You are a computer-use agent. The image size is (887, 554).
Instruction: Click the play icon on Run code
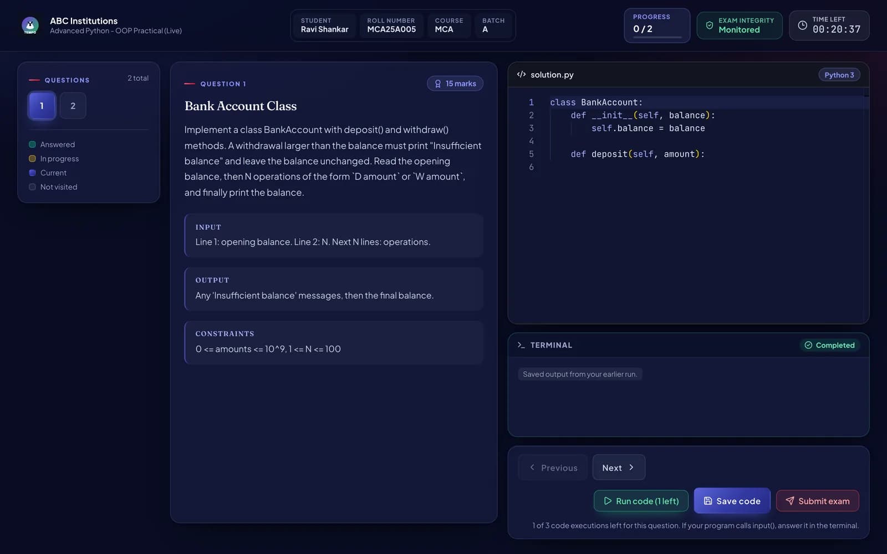[608, 501]
